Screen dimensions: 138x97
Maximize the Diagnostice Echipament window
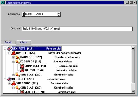131,3
